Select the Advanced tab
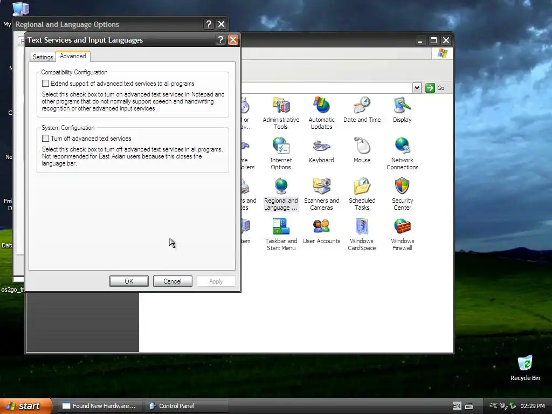The image size is (552, 414). coord(73,56)
